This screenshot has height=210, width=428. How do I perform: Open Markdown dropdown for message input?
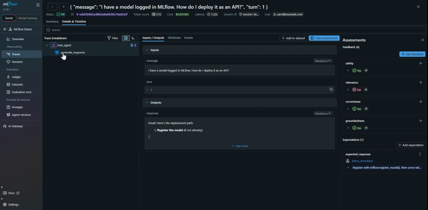pos(323,61)
